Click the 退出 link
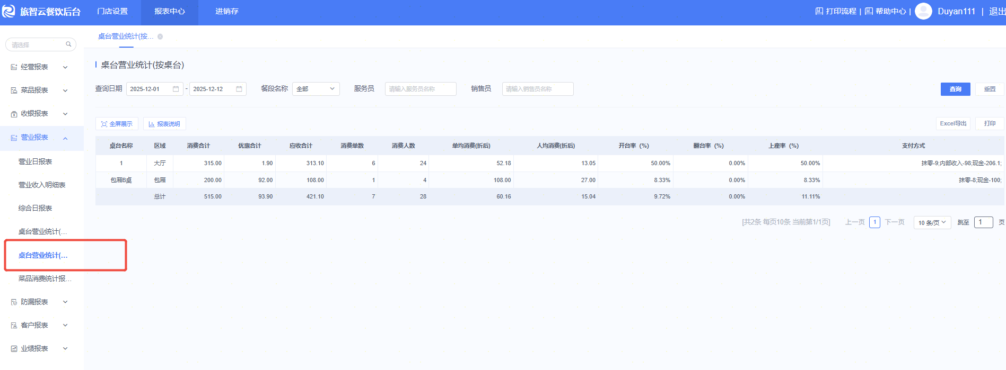 coord(997,11)
